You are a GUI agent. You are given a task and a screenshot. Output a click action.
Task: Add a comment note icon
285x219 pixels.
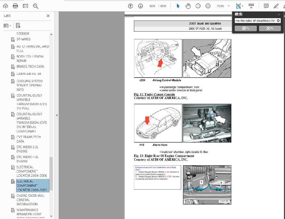click(x=266, y=6)
